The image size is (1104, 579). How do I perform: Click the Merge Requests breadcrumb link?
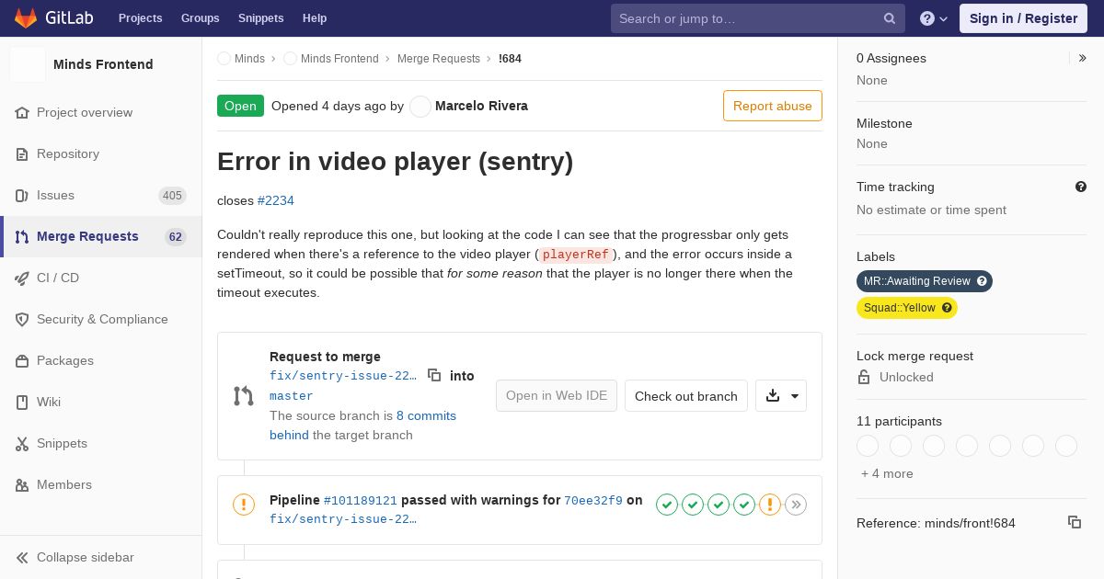pyautogui.click(x=439, y=59)
